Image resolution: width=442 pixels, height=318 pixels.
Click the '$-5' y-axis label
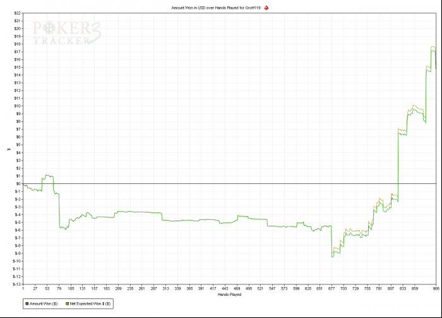pyautogui.click(x=18, y=223)
